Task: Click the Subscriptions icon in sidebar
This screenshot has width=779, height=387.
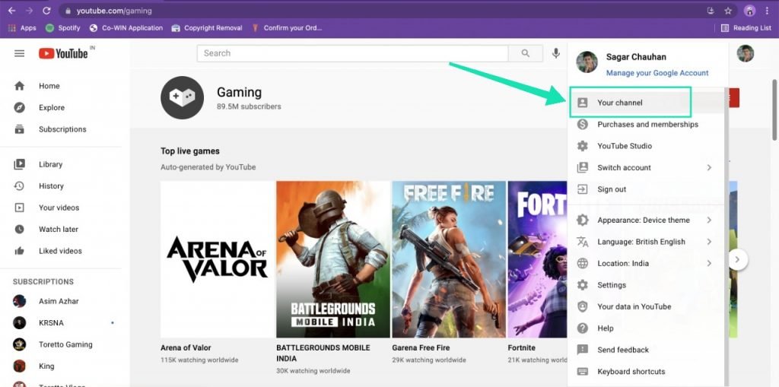Action: click(19, 129)
